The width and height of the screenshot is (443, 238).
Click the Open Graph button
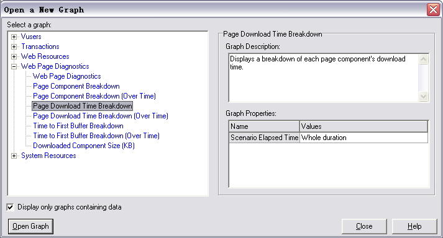click(30, 226)
